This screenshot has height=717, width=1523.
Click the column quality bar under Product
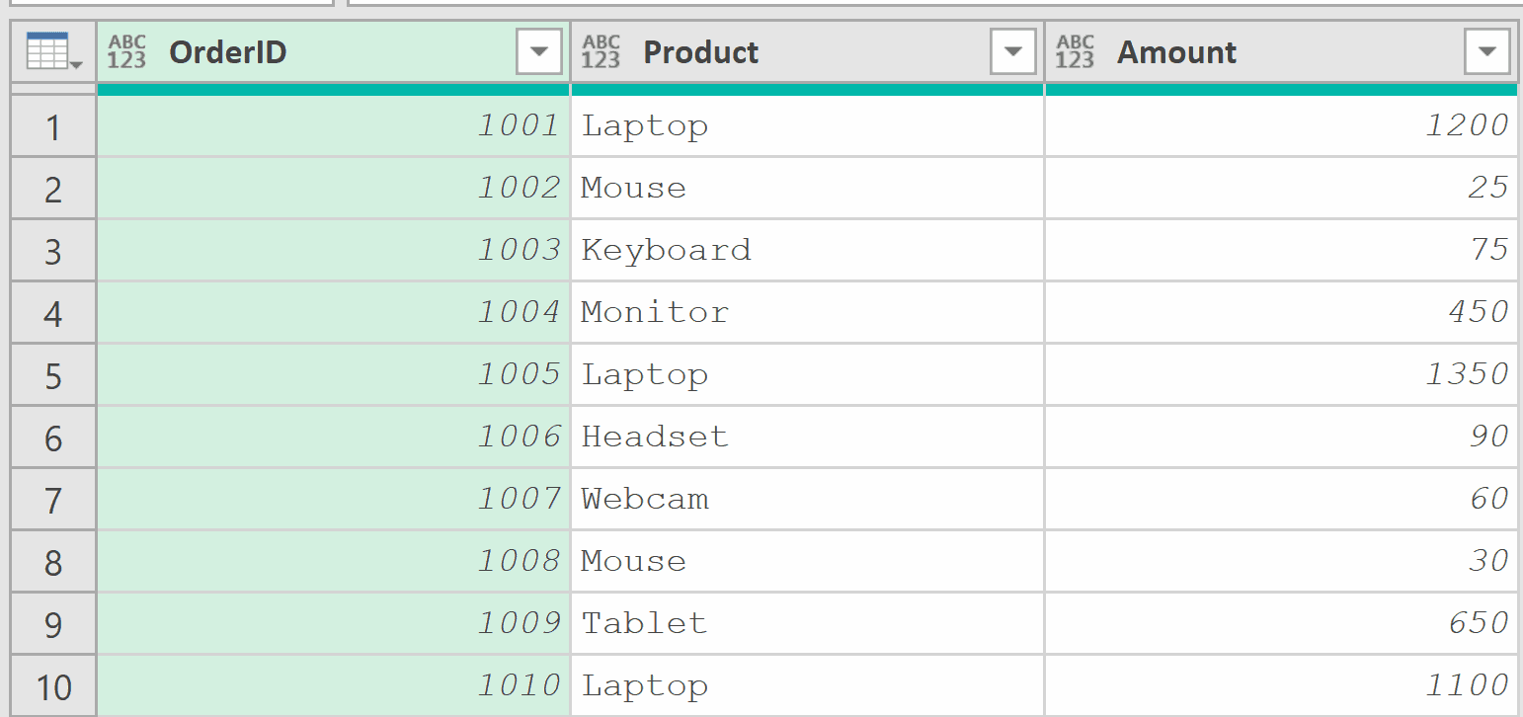point(805,88)
